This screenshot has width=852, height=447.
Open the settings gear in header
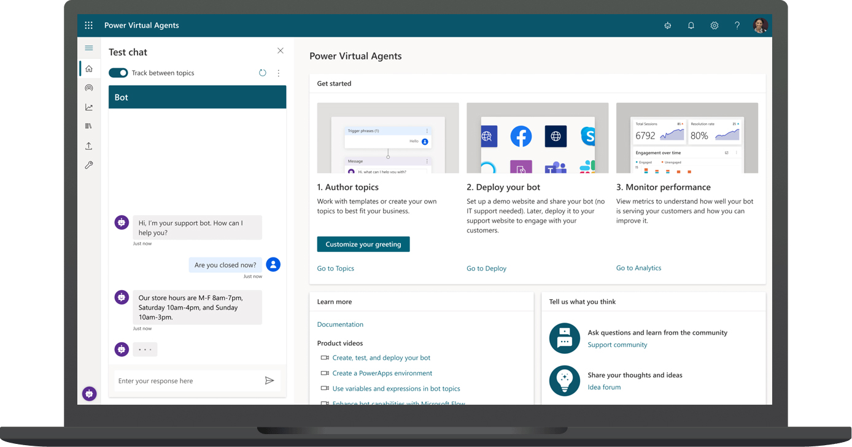coord(714,26)
